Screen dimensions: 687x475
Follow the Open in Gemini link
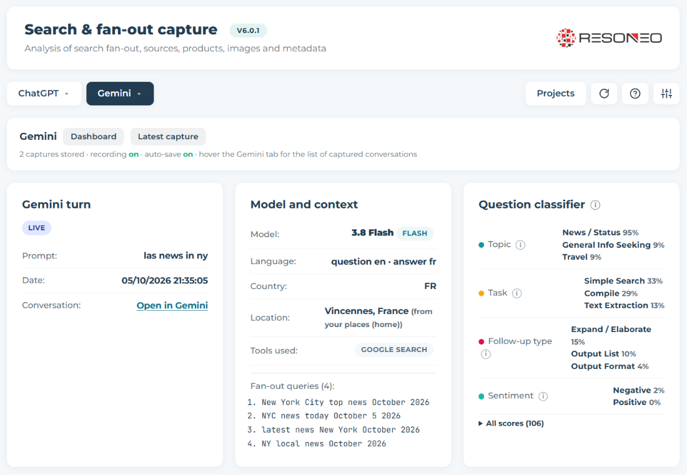pos(172,305)
